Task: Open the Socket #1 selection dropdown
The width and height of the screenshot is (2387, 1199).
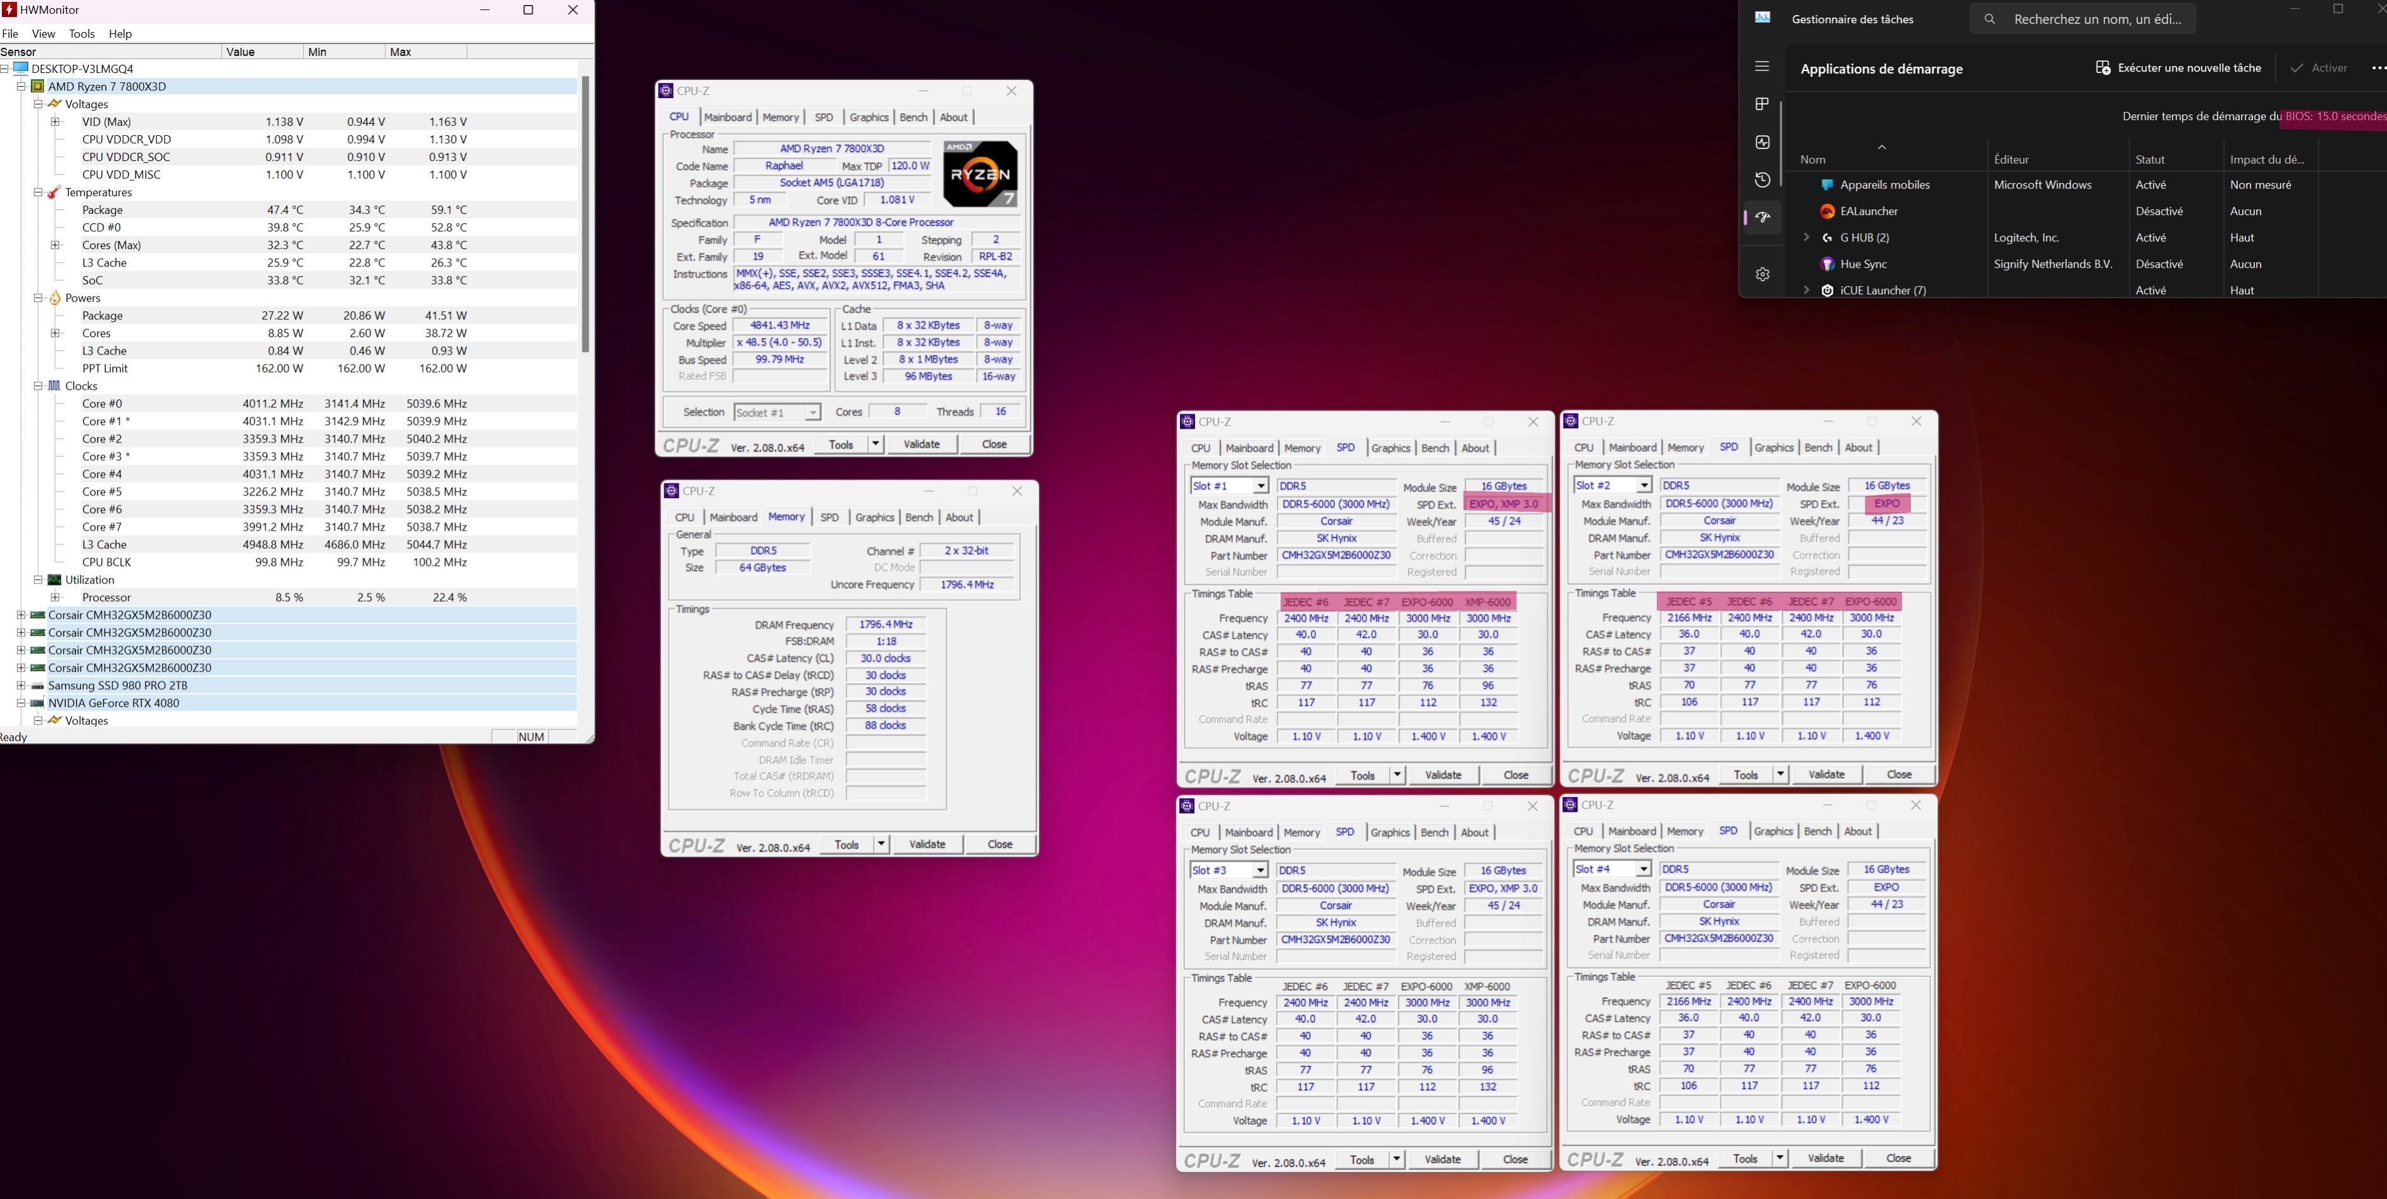Action: 812,412
